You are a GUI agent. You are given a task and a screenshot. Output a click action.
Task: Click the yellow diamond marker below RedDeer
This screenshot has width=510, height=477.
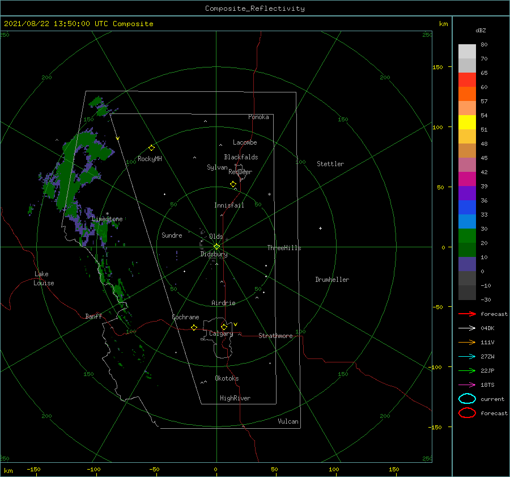pyautogui.click(x=233, y=184)
